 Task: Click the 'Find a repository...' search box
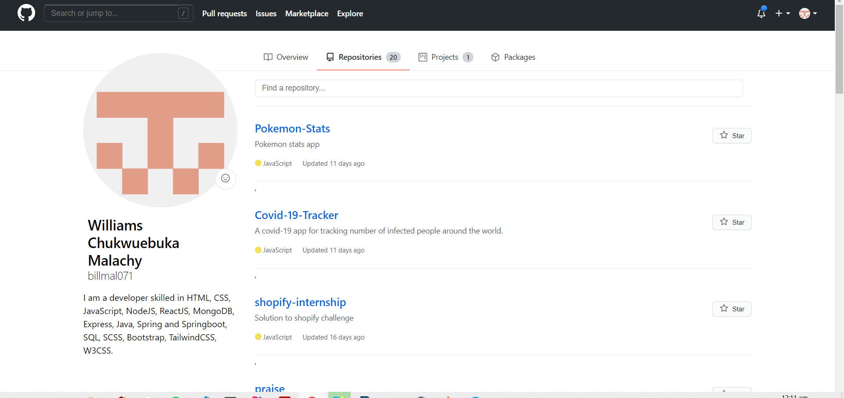499,88
